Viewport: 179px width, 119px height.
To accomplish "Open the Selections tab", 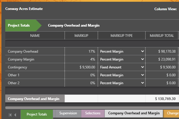I will coord(93,113).
